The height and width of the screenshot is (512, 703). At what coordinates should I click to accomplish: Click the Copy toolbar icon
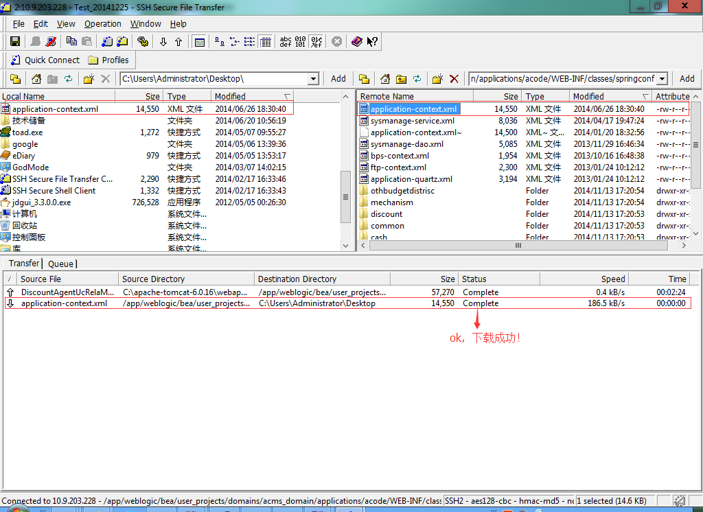coord(71,42)
